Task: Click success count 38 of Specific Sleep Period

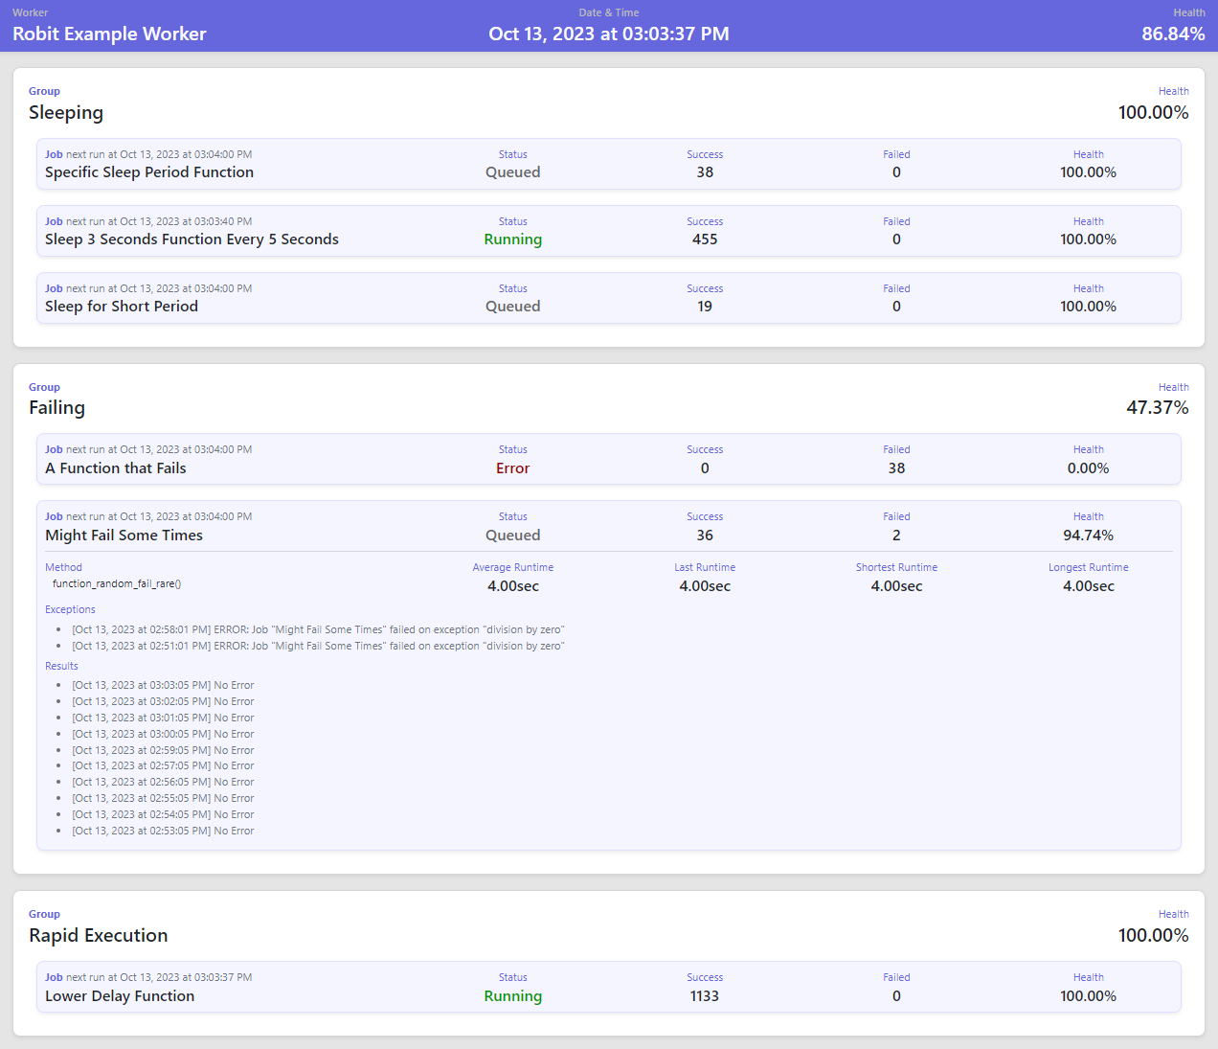Action: [x=705, y=172]
